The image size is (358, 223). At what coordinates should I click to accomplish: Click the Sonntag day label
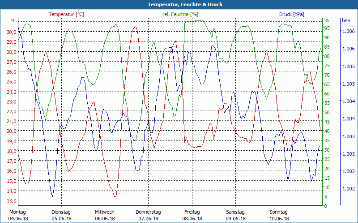[x=278, y=212]
